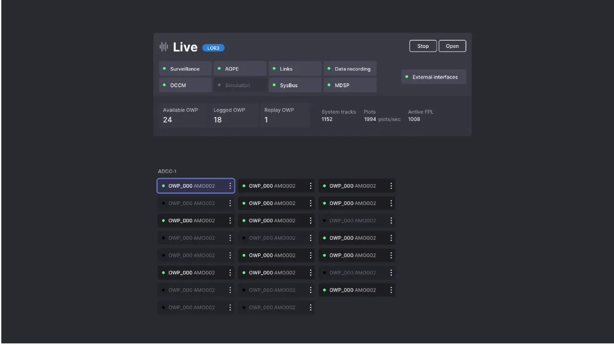Select the highlighted OWP_000 AMO002 tile

point(192,186)
